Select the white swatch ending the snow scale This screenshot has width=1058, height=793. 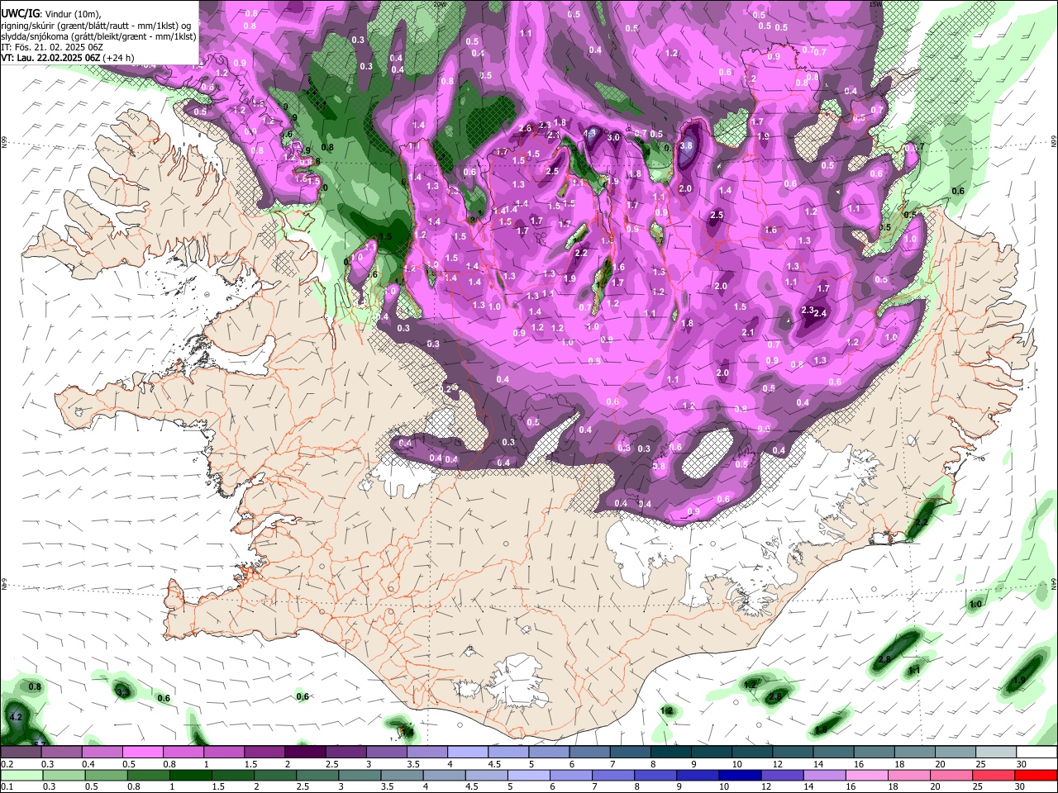pos(1037,753)
